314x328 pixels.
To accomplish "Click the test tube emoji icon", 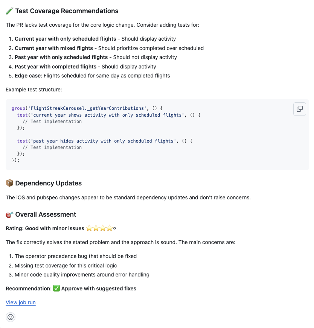I will tap(9, 11).
